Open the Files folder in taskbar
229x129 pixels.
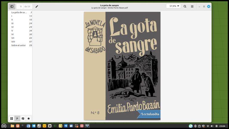[x=12, y=126]
